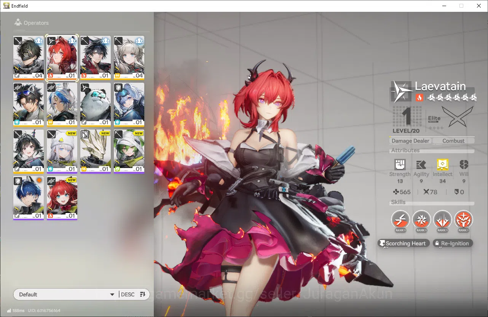The width and height of the screenshot is (488, 317).
Task: Click the six-star rarity row
Action: click(x=451, y=98)
